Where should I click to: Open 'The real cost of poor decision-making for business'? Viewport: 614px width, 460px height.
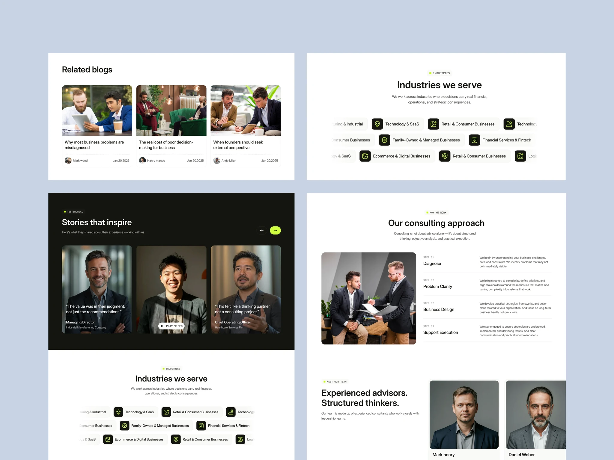166,145
